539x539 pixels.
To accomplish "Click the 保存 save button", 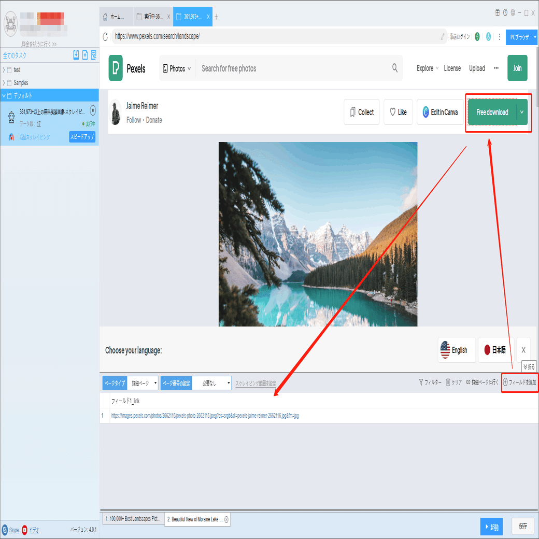I will point(523,526).
